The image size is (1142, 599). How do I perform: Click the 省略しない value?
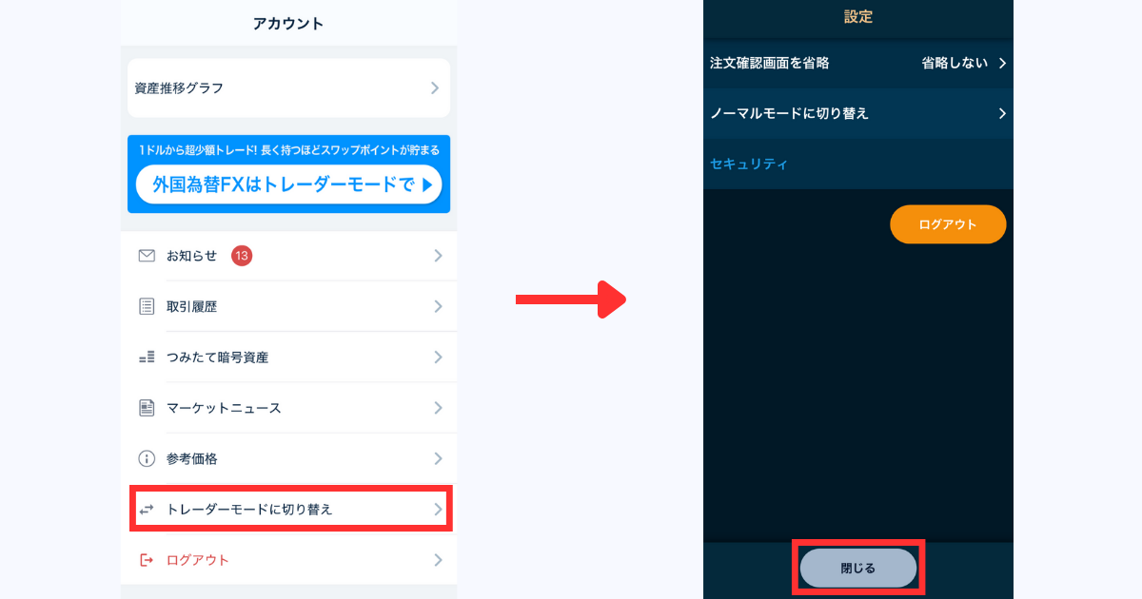(x=955, y=63)
